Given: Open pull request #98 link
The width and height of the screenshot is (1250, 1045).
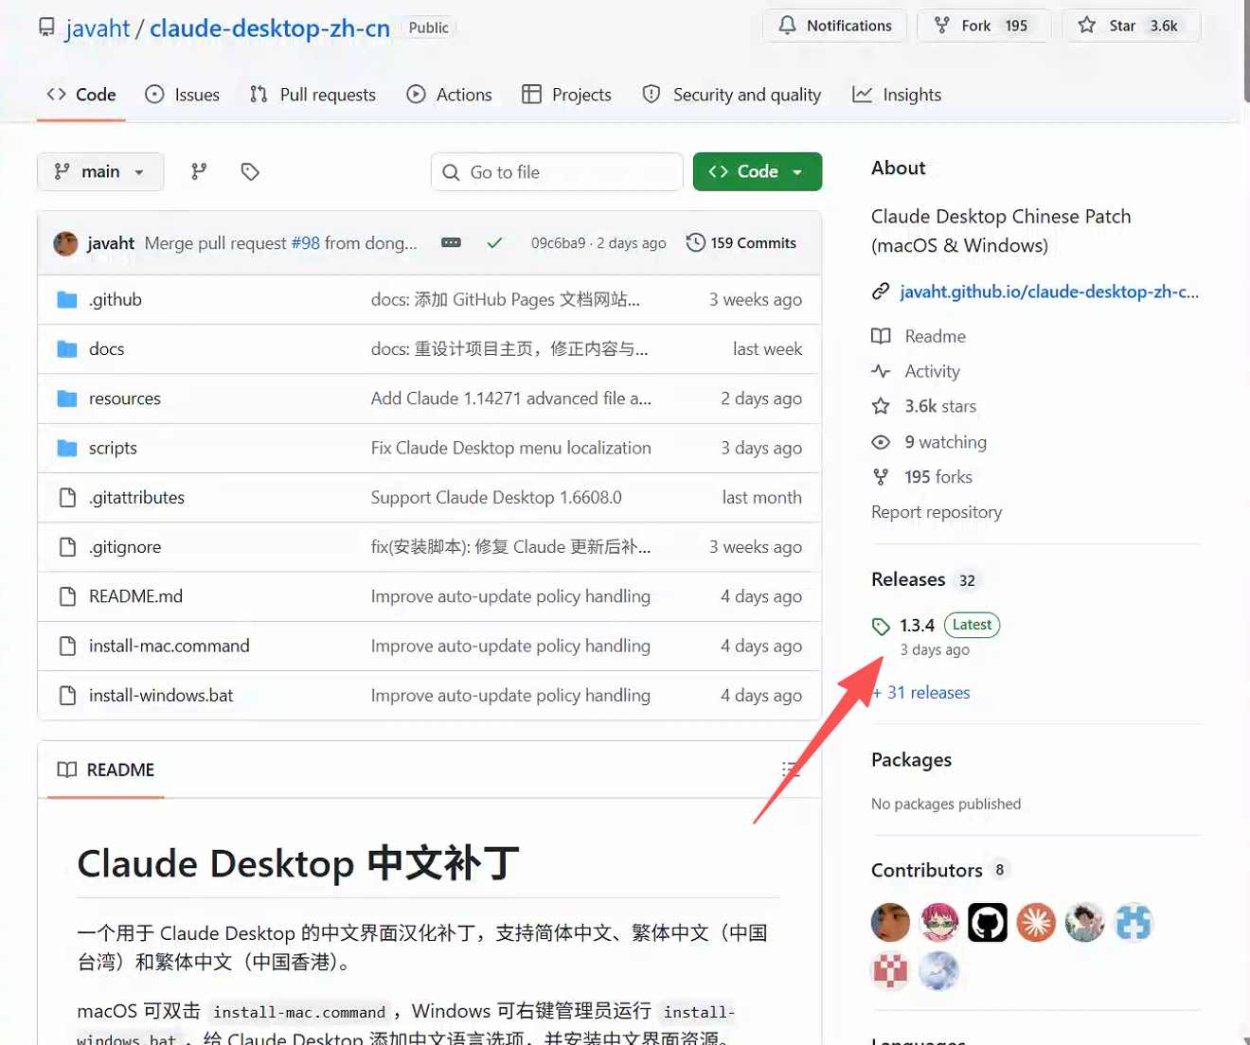Looking at the screenshot, I should click(x=305, y=243).
